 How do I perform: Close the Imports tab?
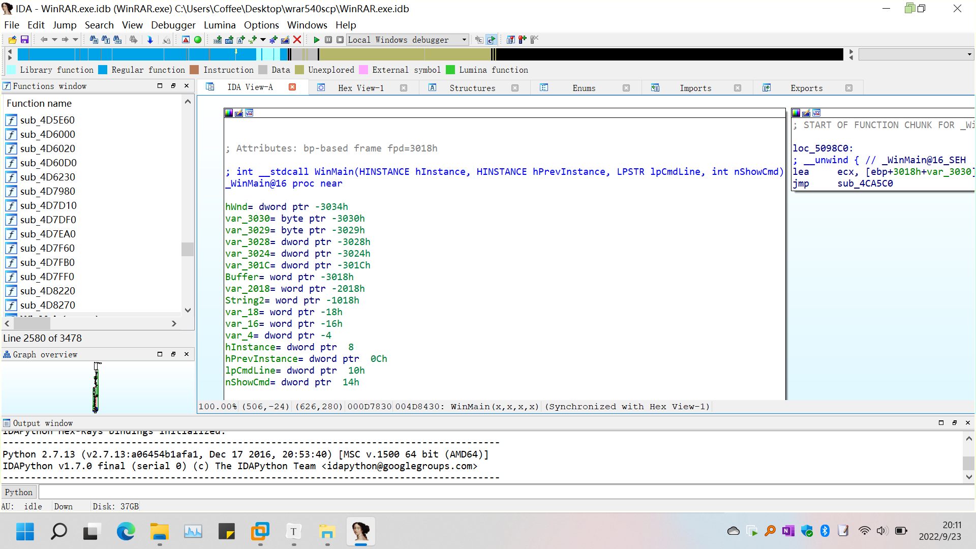[738, 88]
